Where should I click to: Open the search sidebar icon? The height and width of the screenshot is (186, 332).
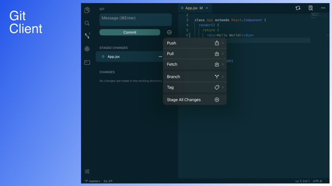point(87,23)
